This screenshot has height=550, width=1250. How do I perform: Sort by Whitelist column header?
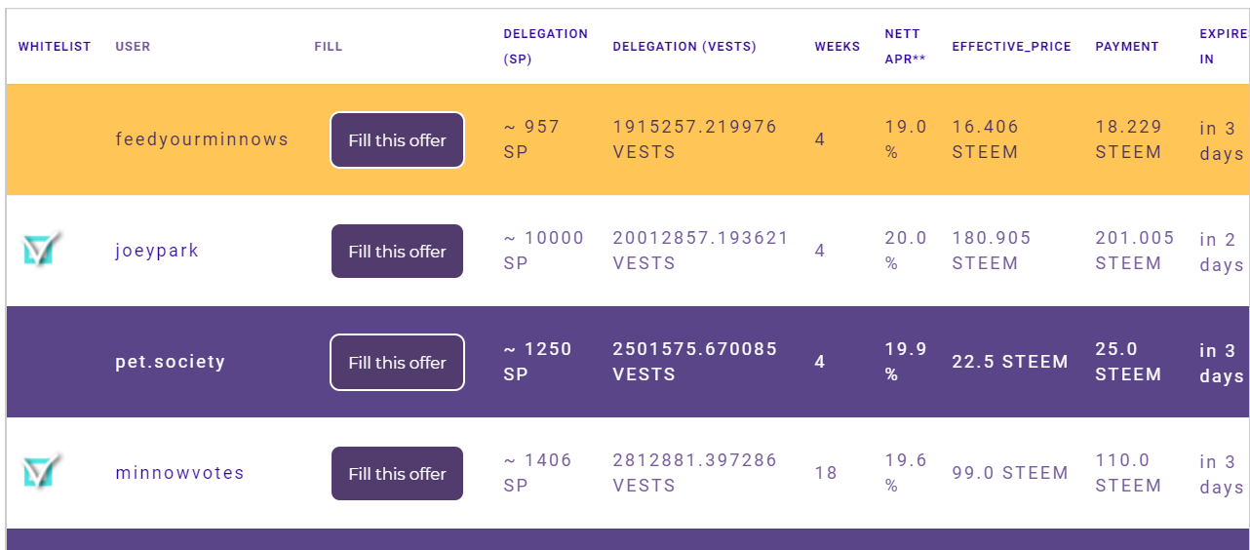point(55,47)
